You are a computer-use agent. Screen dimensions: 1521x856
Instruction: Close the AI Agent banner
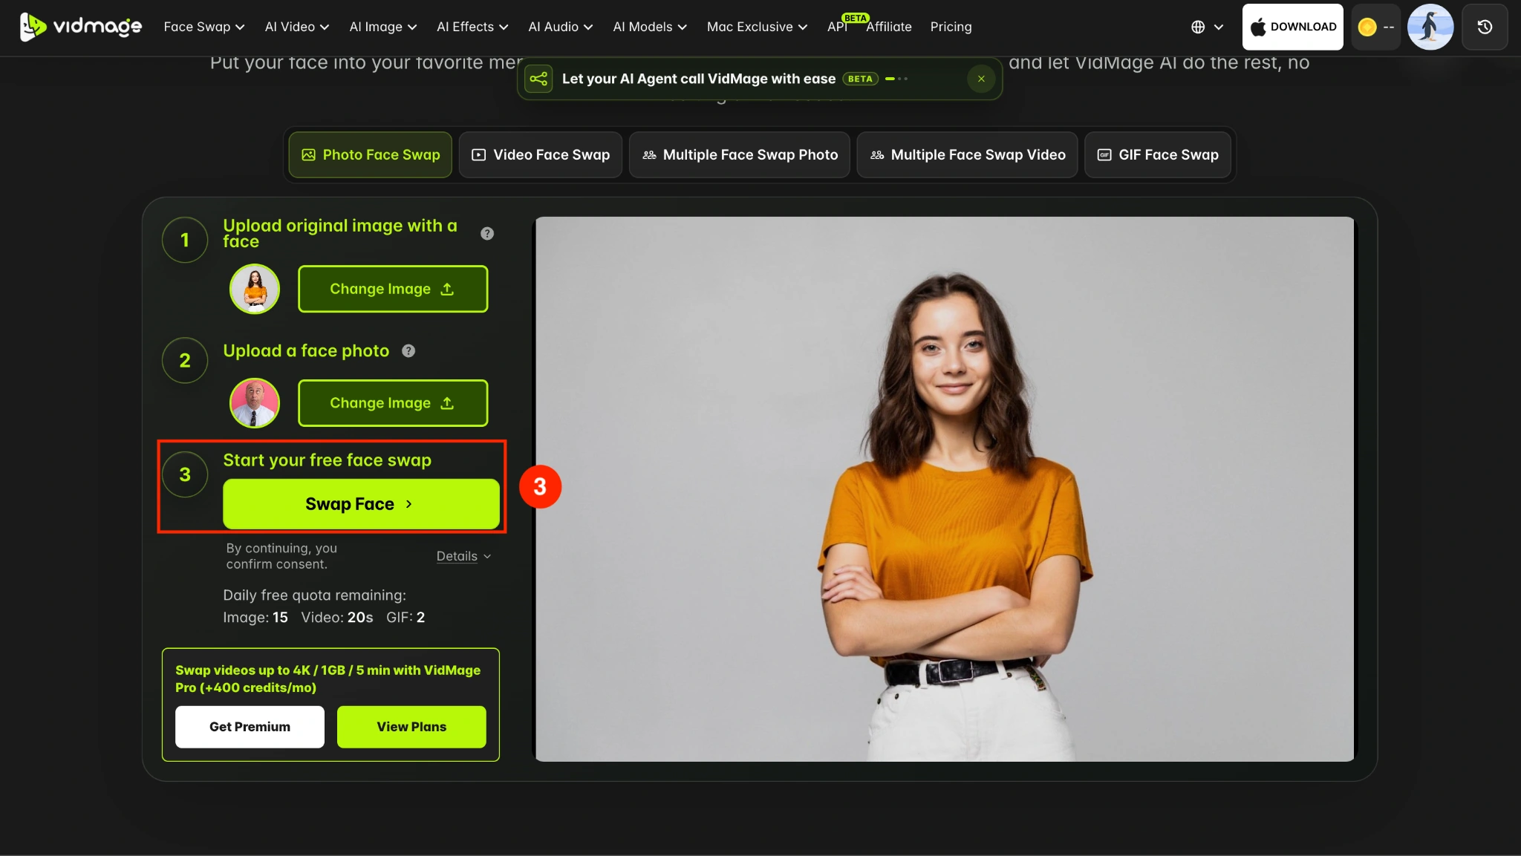click(x=981, y=79)
